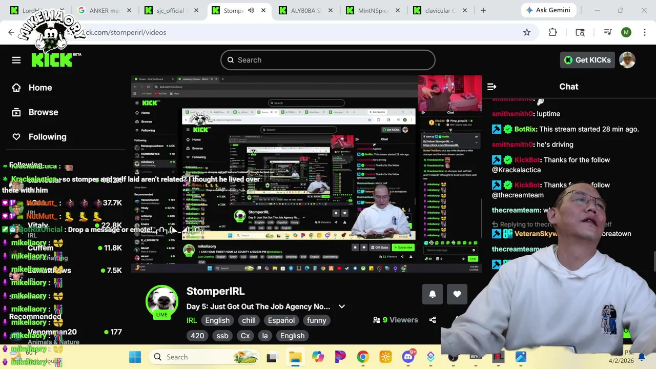This screenshot has width=656, height=369.
Task: Click the Español tag
Action: pyautogui.click(x=281, y=320)
